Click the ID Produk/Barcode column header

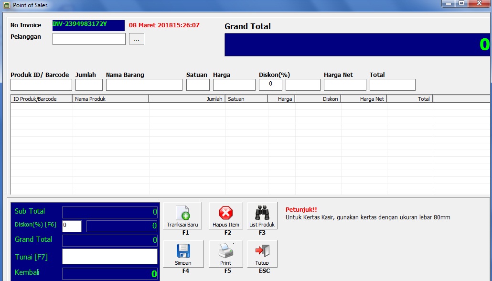click(41, 98)
